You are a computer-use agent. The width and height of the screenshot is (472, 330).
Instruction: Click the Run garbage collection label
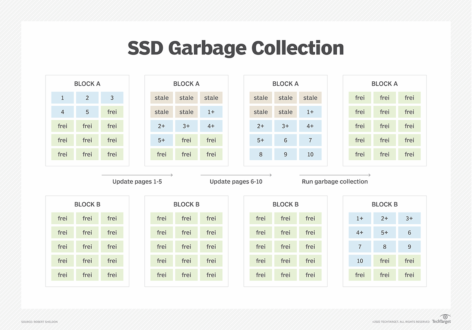tap(335, 181)
